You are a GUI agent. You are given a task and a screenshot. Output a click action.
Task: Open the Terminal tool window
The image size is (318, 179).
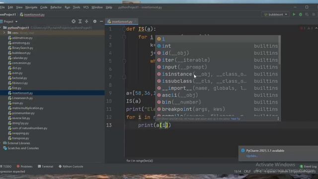tap(45, 167)
